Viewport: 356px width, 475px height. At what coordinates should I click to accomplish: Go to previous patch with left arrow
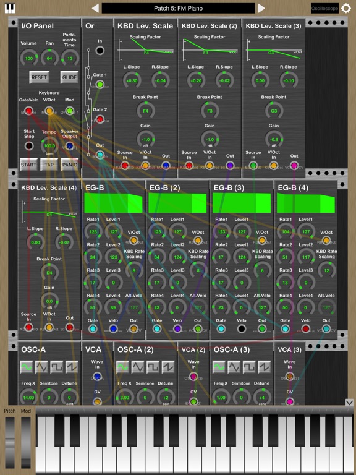95,8
